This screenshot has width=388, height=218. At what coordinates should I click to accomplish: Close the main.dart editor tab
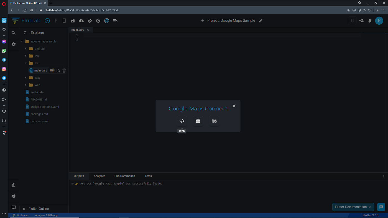[88, 30]
